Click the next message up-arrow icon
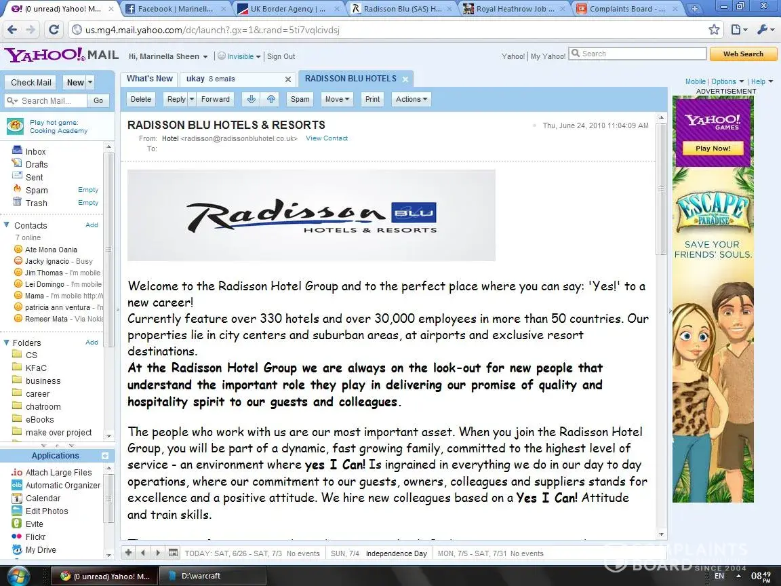Viewport: 781px width, 586px height. (x=271, y=99)
